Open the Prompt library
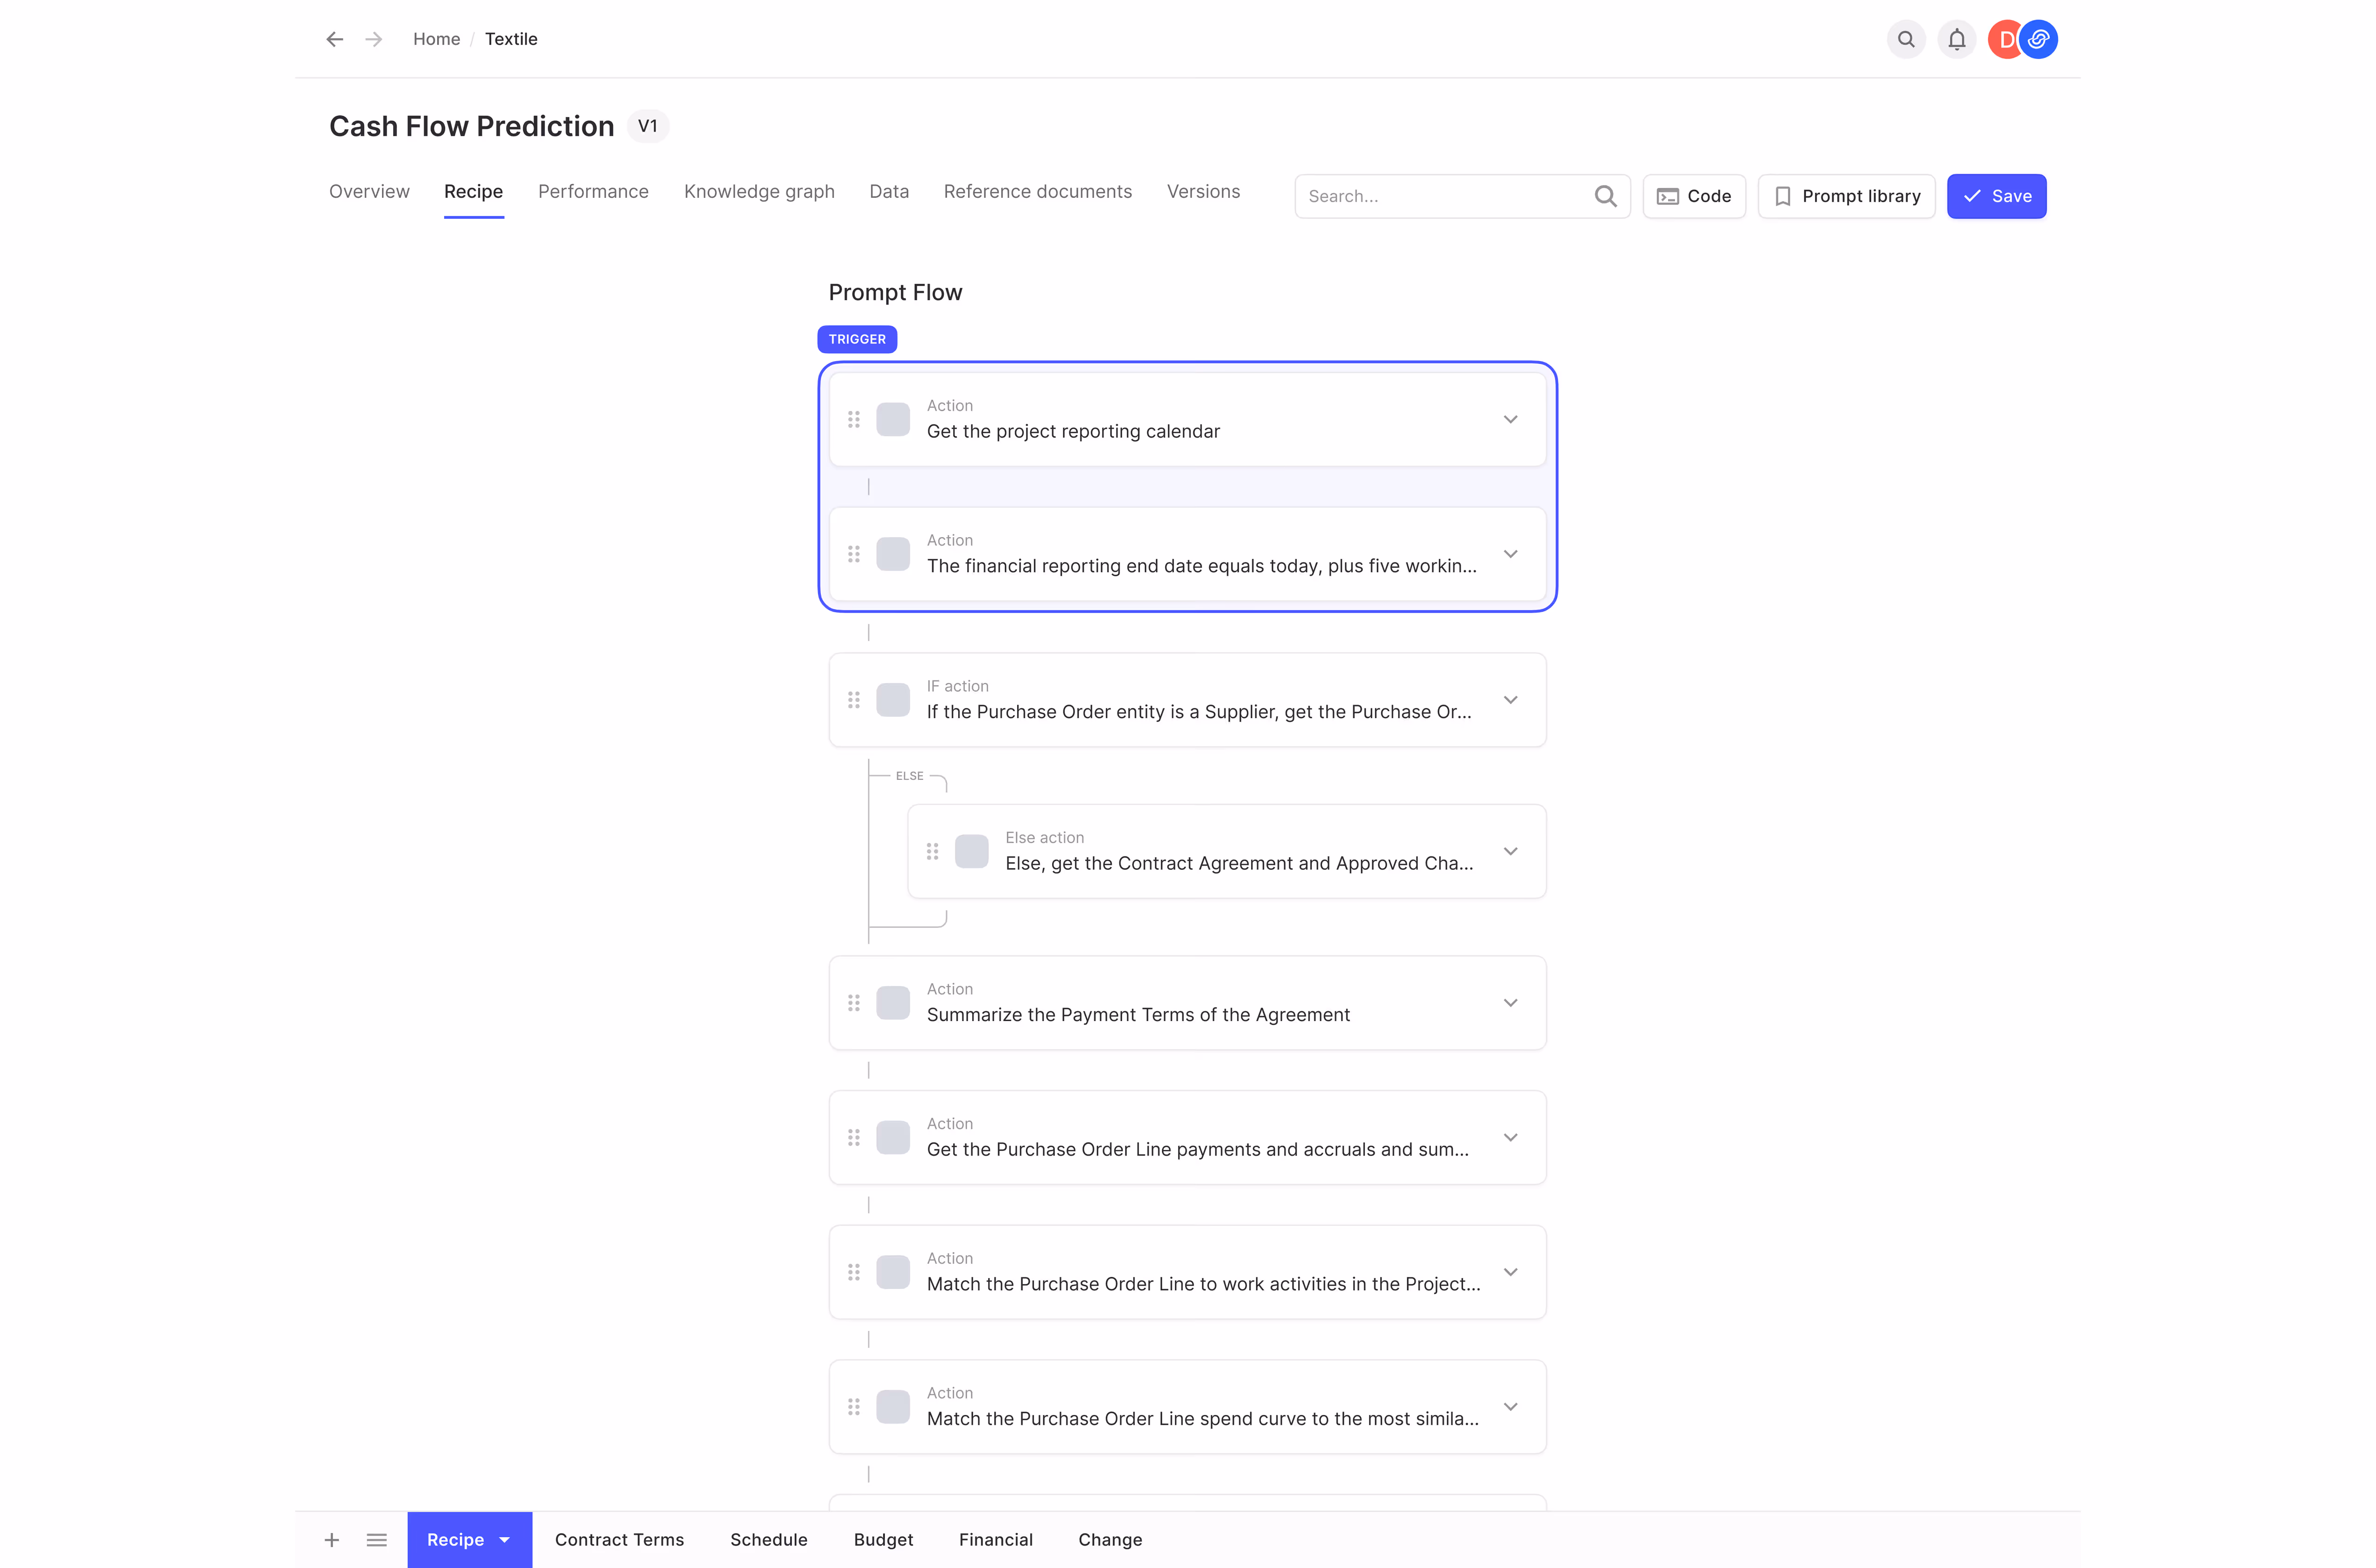Screen dimensions: 2376x1568 [x=1846, y=196]
